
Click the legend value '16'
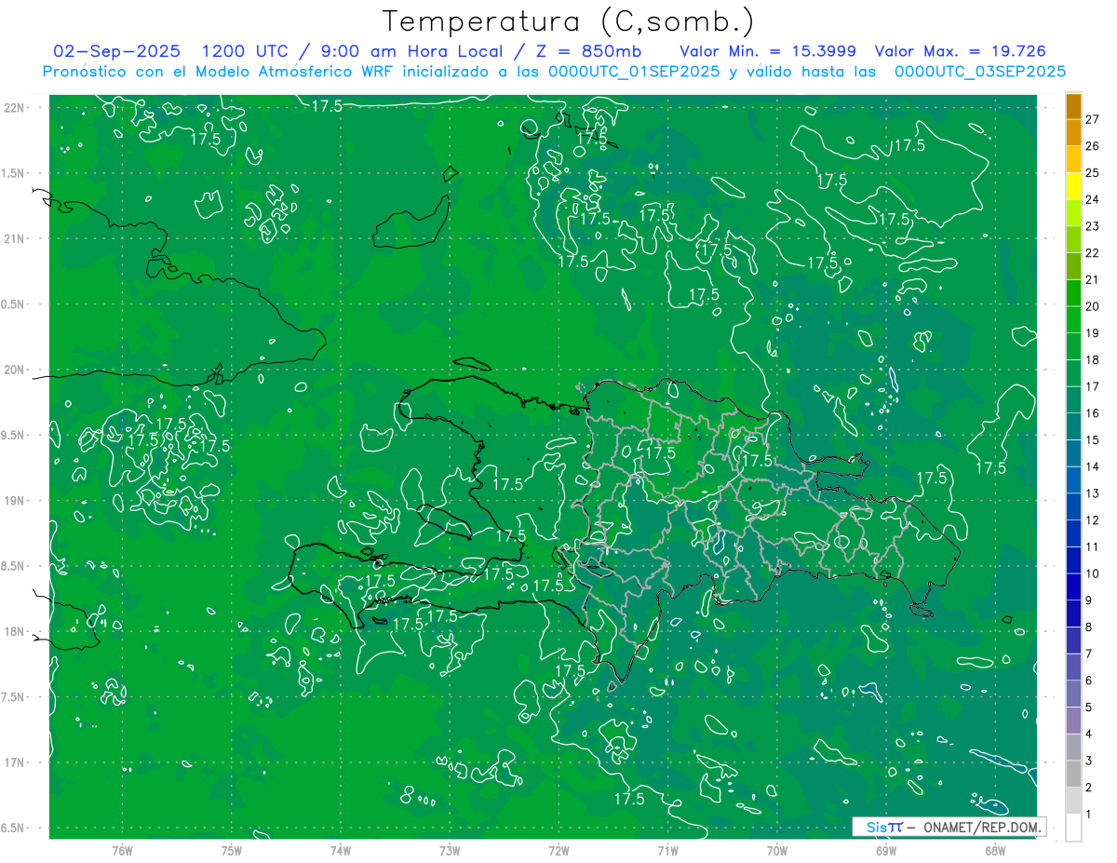tap(1093, 413)
